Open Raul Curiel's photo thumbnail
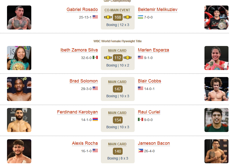The height and width of the screenshot is (167, 232). pyautogui.click(x=216, y=120)
